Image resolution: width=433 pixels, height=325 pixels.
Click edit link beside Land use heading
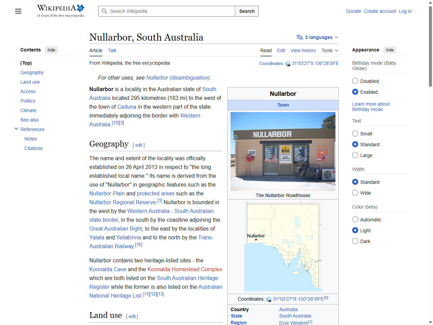(x=132, y=316)
